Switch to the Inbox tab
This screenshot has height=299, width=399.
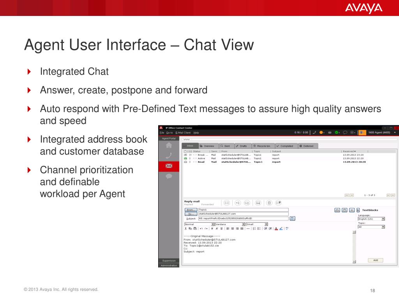(x=190, y=146)
